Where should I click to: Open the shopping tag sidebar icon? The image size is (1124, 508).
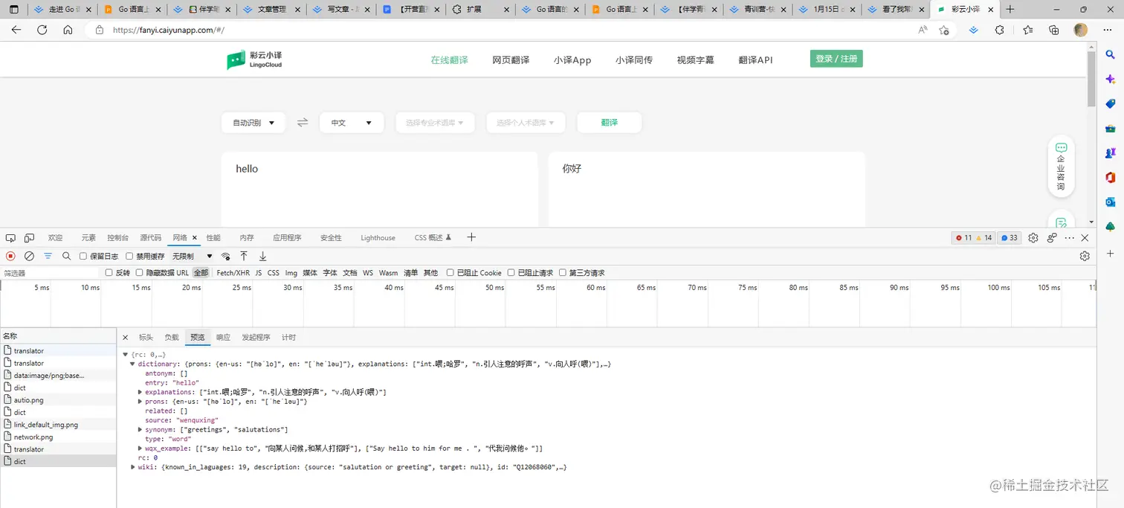(1111, 103)
